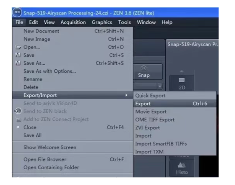235x185 pixels.
Task: Click the Save disk icon in File menu
Action: click(18, 55)
